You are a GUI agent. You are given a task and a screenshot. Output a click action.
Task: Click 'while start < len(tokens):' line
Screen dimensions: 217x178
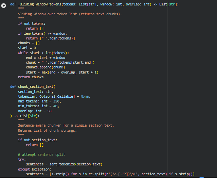43,53
